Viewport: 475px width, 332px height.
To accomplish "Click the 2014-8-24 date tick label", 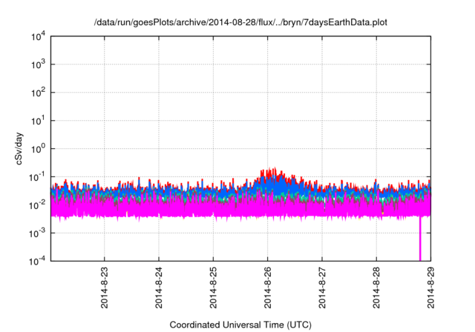I will click(159, 288).
